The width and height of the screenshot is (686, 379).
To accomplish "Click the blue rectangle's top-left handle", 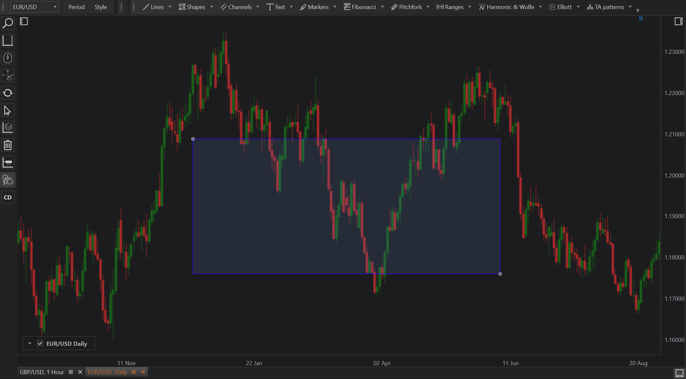I will [x=193, y=139].
